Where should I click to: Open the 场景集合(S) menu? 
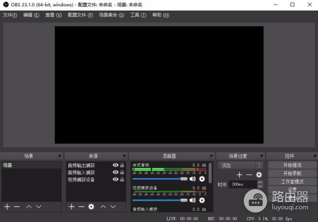click(111, 15)
